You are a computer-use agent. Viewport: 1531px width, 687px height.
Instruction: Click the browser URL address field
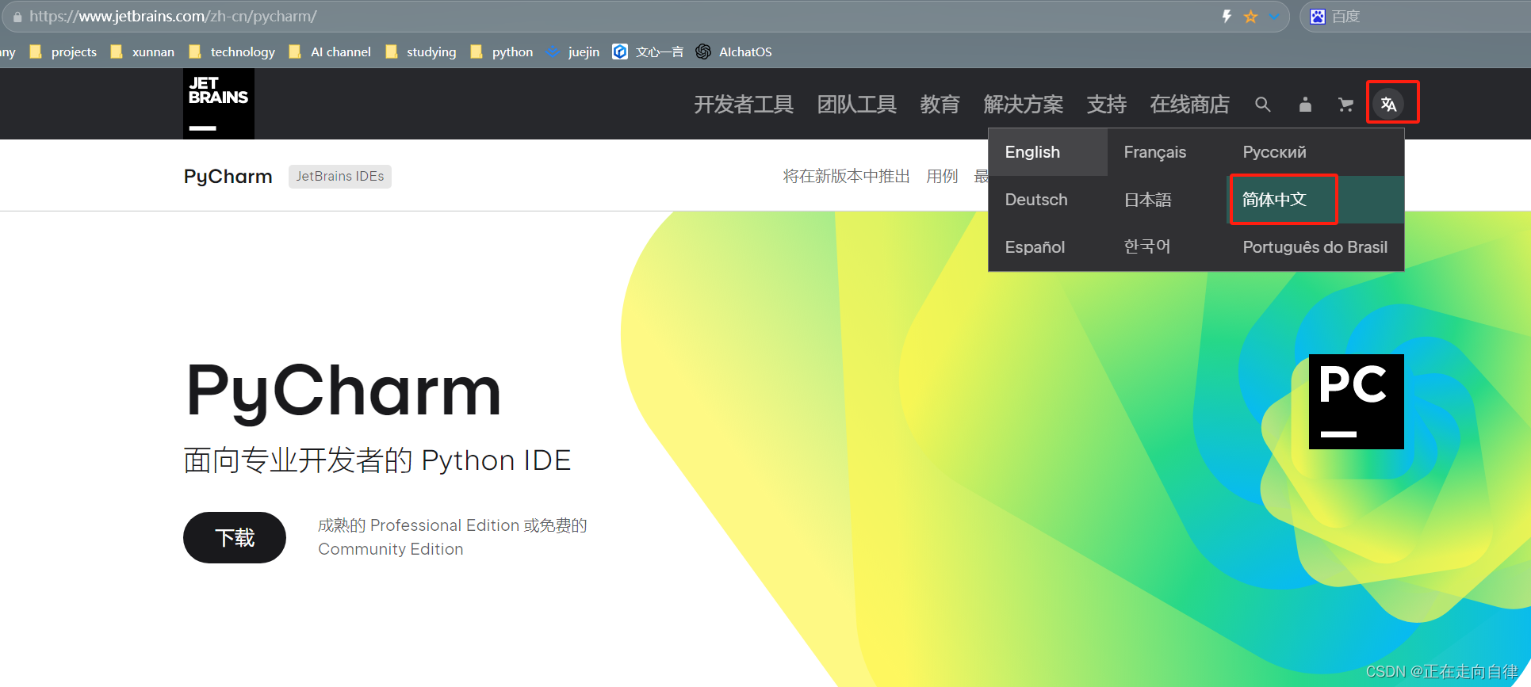tap(555, 17)
